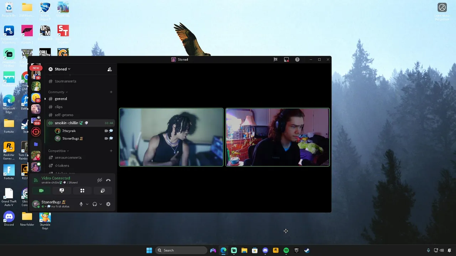Click Learn about this picture icon
Screen dimensions: 456x256
[x=442, y=11]
